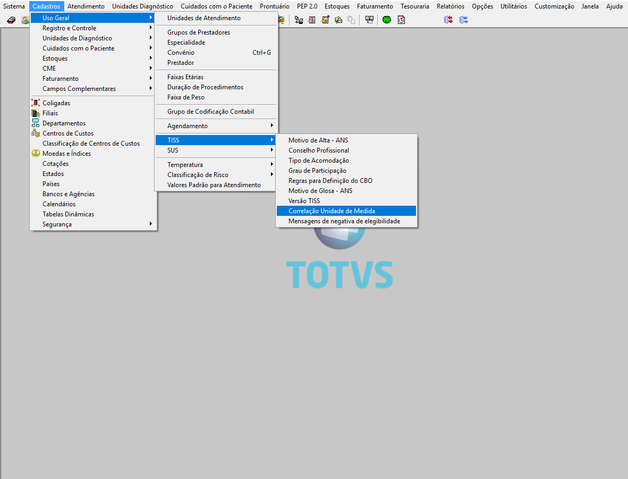The height and width of the screenshot is (479, 628).
Task: Click the document list icon with the red mark
Action: pyautogui.click(x=311, y=20)
